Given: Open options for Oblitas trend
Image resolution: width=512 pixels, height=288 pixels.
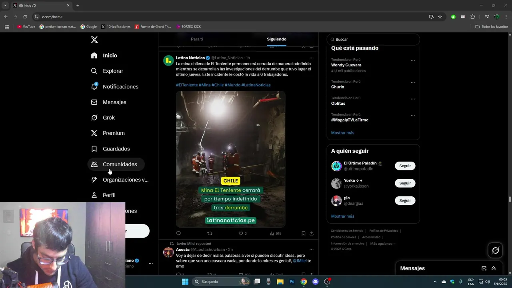Looking at the screenshot, I should (413, 99).
